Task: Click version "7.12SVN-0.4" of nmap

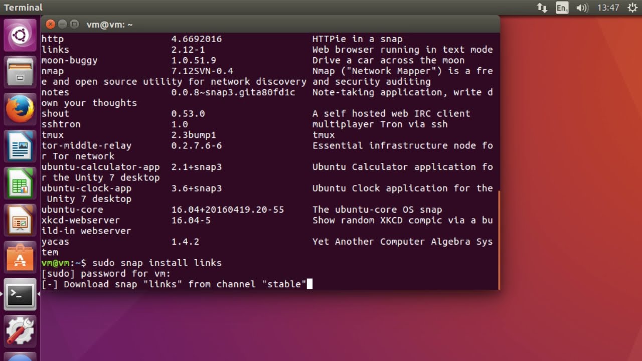Action: click(x=202, y=71)
